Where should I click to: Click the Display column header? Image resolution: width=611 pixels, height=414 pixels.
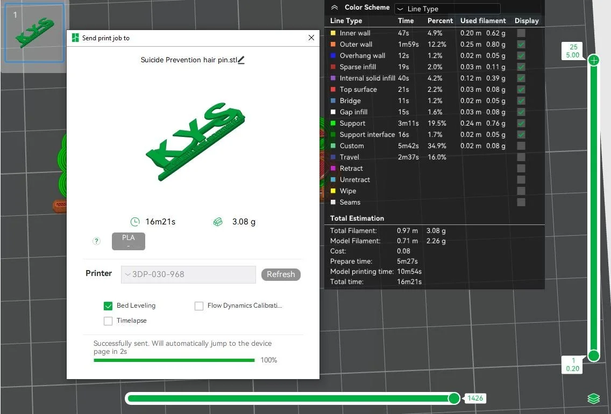pyautogui.click(x=527, y=21)
